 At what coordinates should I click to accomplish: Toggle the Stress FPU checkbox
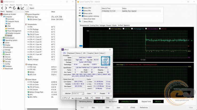[x=83, y=11]
